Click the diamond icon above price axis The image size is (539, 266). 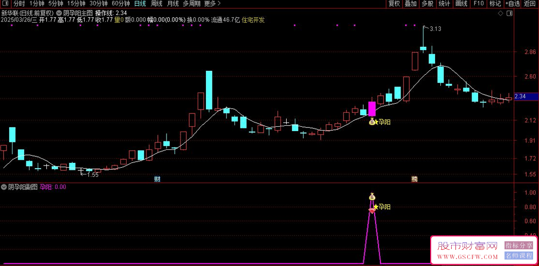click(x=501, y=13)
